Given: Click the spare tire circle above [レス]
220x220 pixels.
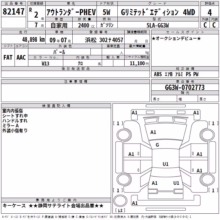Looking at the screenshot, I should pos(120,200).
